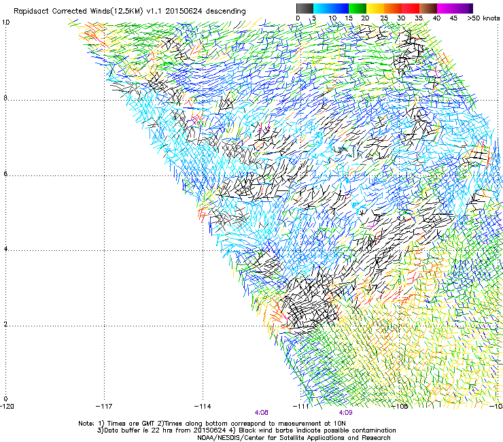Click the NOAA/NESDIS credit line
This screenshot has height=442, width=503.
294,438
